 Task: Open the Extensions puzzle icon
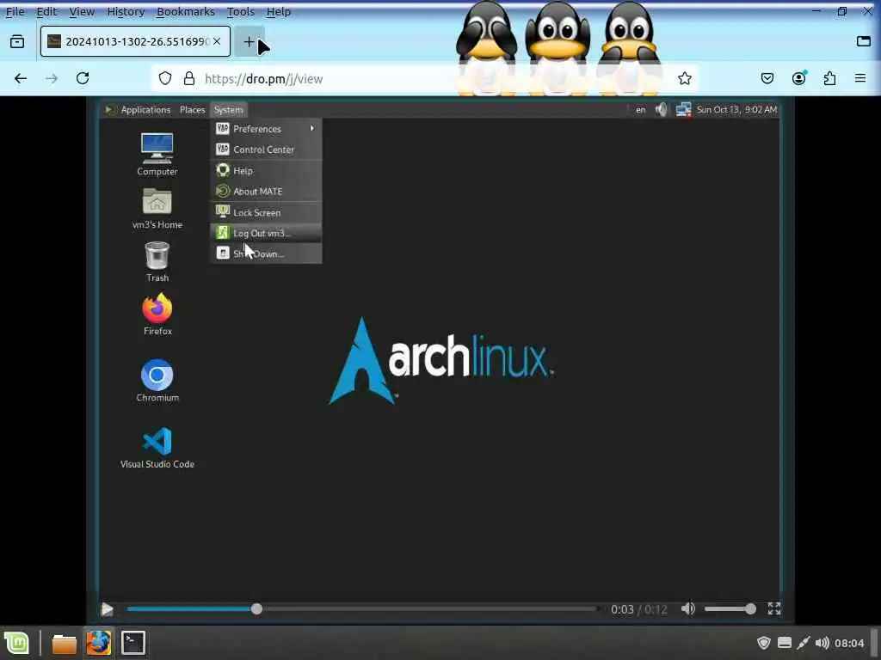(x=829, y=78)
